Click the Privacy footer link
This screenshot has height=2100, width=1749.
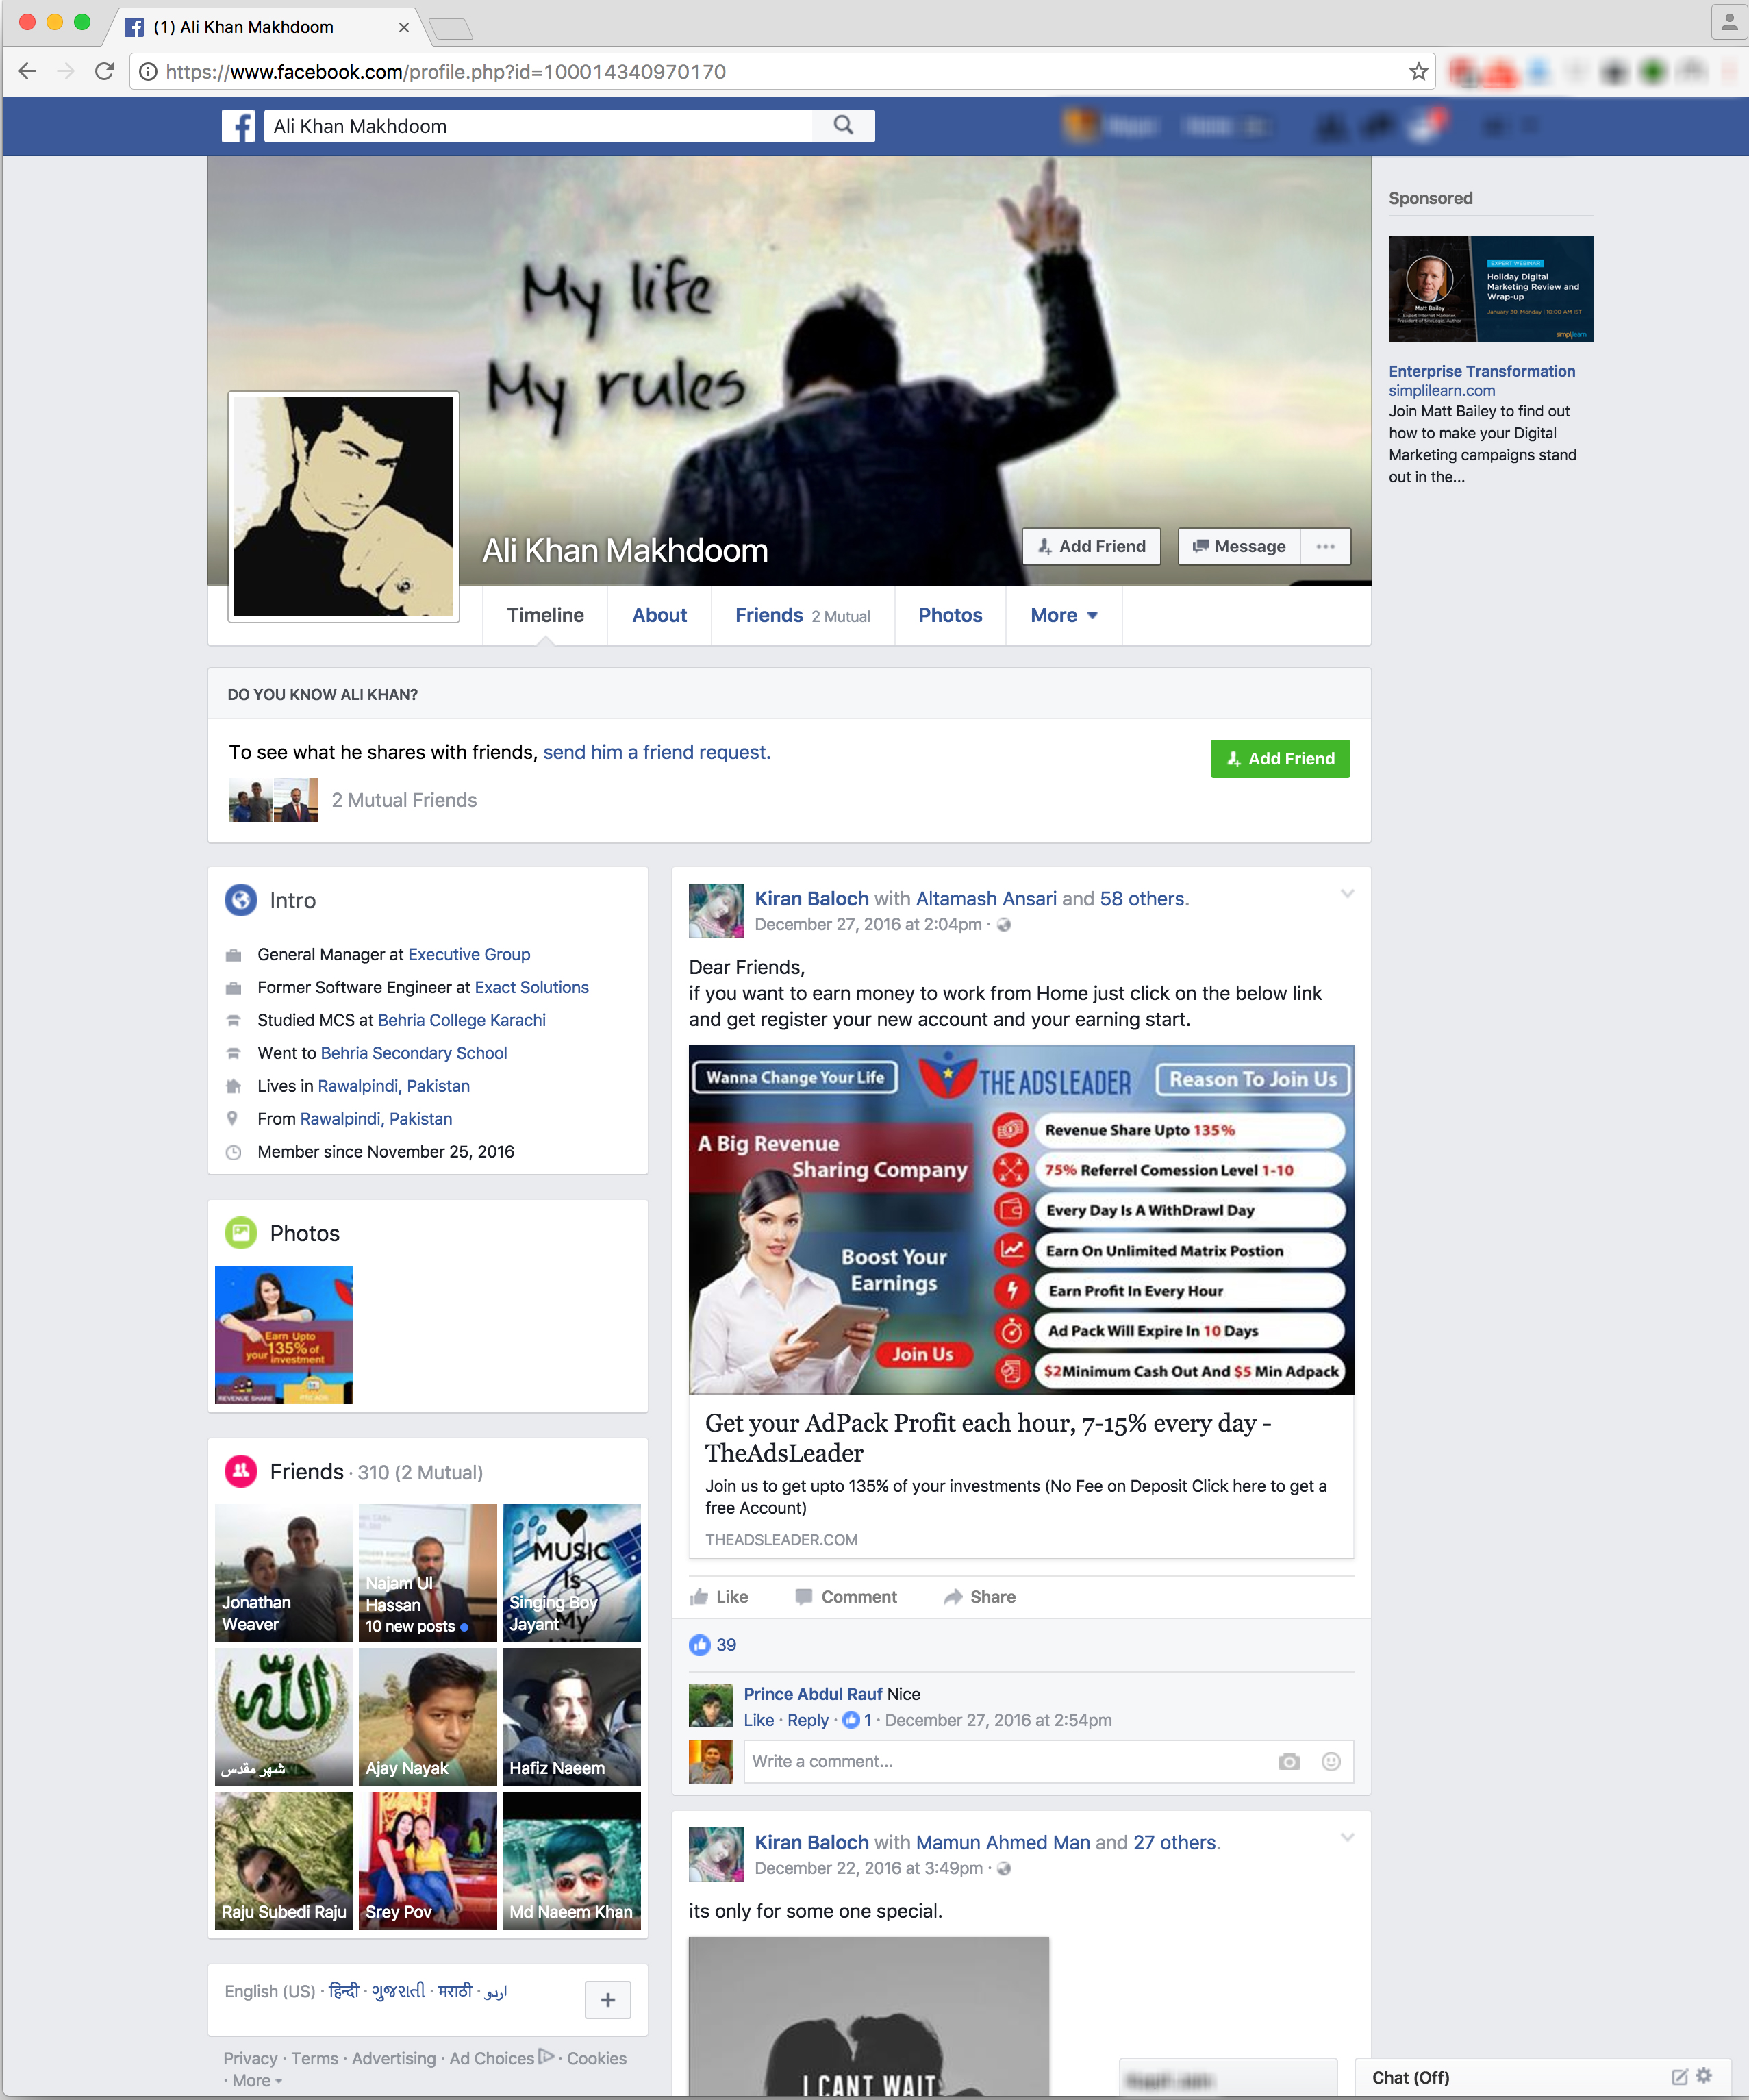coord(250,2059)
